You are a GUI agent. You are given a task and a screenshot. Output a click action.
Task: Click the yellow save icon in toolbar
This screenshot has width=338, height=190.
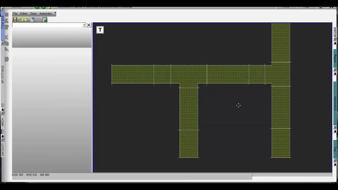(15, 20)
